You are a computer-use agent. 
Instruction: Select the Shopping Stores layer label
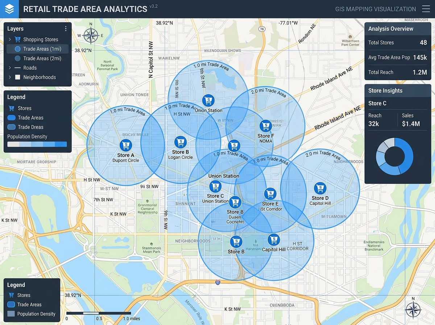[41, 40]
